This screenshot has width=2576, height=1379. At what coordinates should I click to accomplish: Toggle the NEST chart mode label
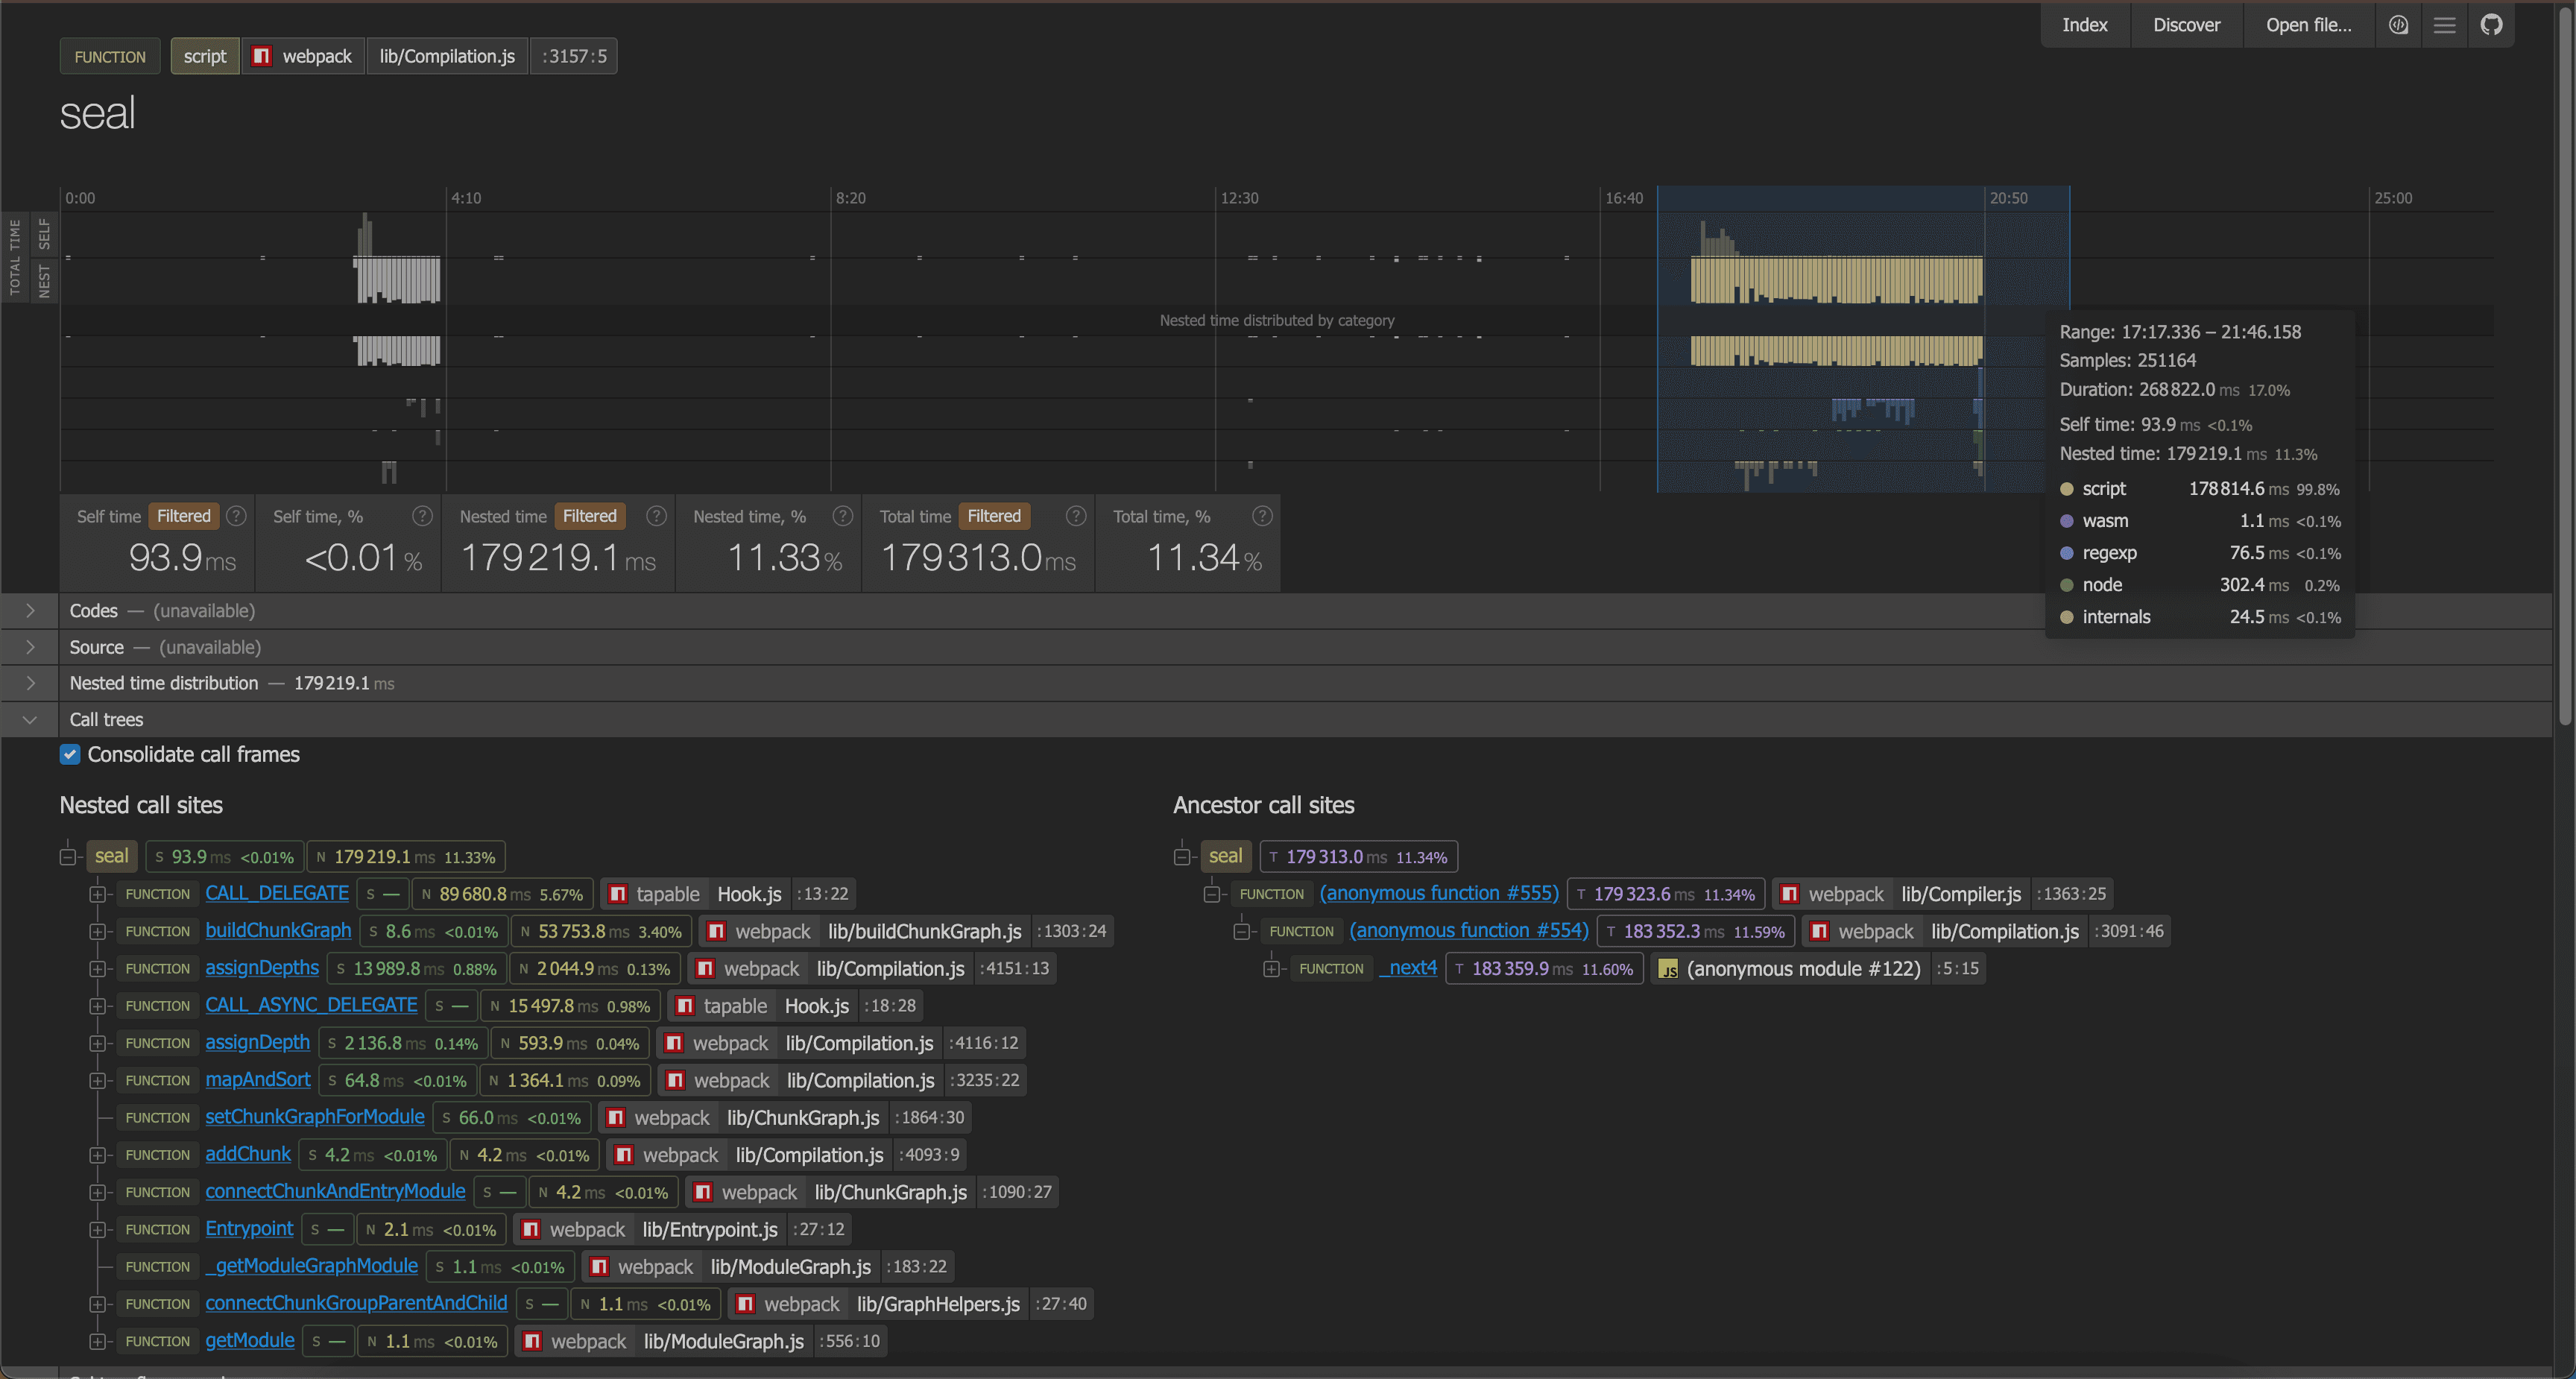(44, 280)
